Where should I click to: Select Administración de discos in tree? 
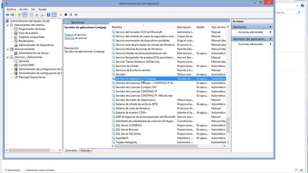click(33, 53)
